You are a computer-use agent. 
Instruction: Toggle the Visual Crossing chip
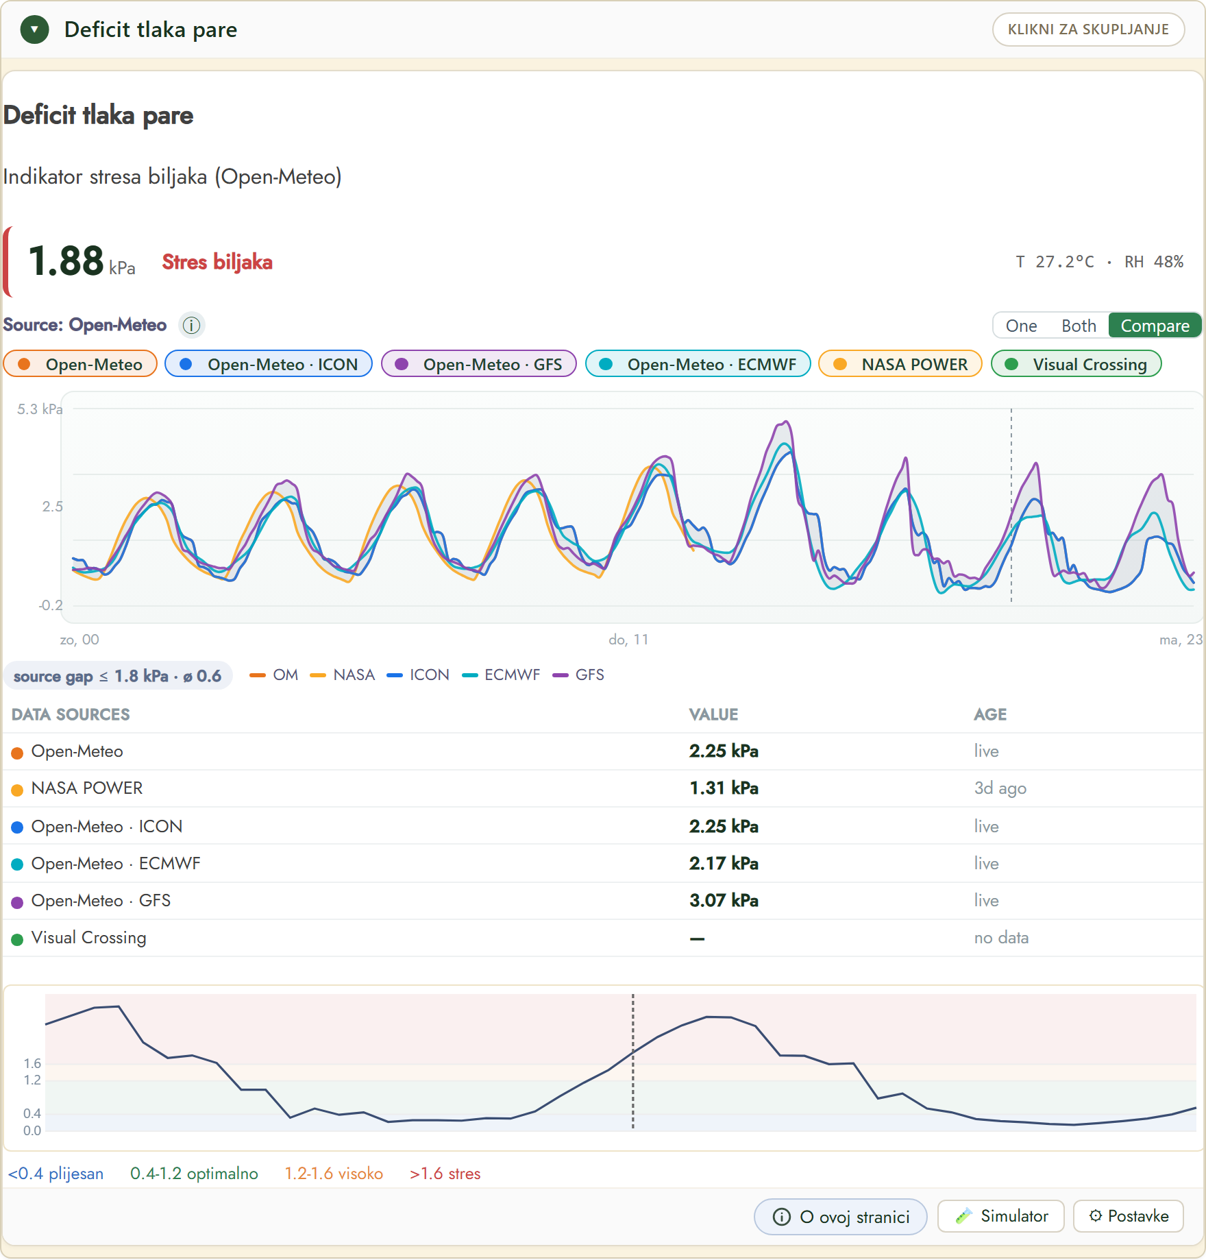pos(1076,364)
